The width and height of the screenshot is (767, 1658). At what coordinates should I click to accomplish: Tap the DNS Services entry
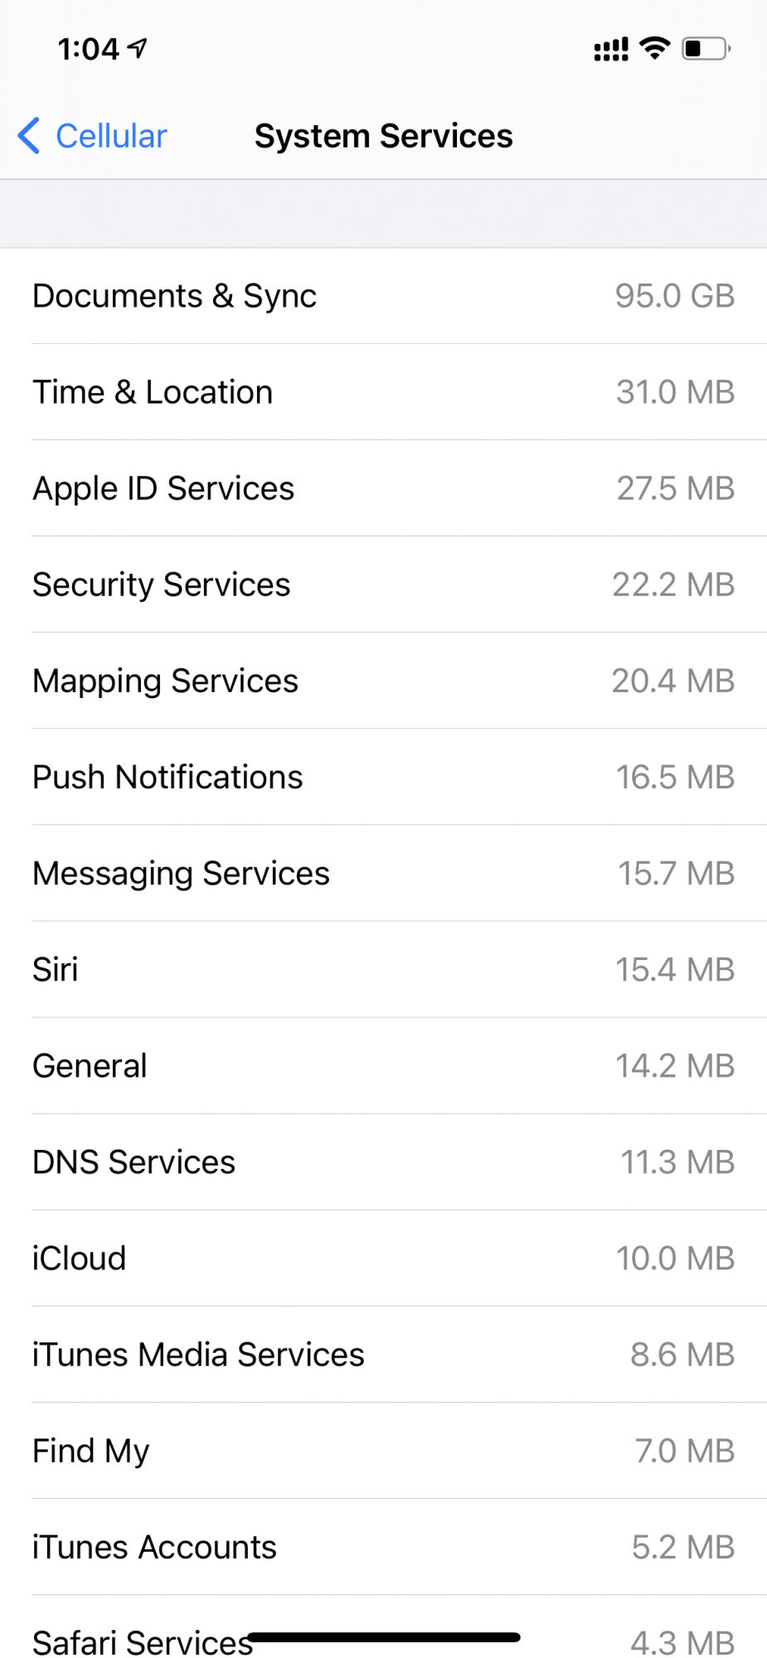(383, 1161)
